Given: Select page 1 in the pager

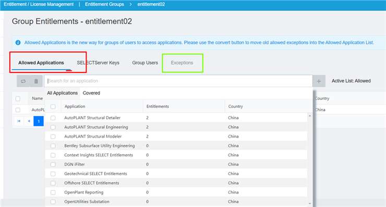Looking at the screenshot, I should [x=39, y=121].
